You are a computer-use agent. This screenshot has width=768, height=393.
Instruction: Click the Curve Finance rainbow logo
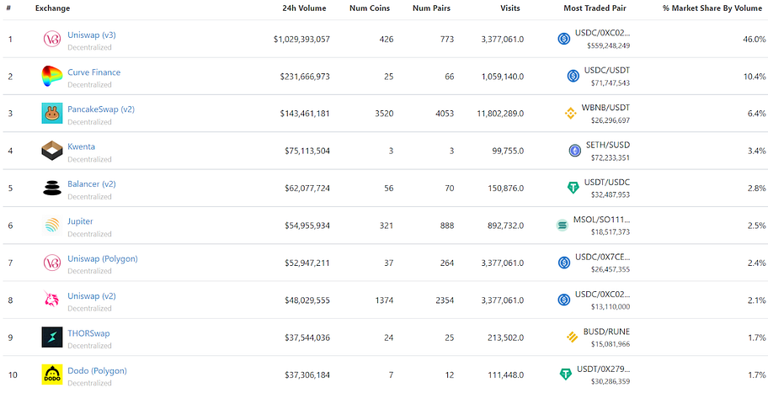point(52,77)
